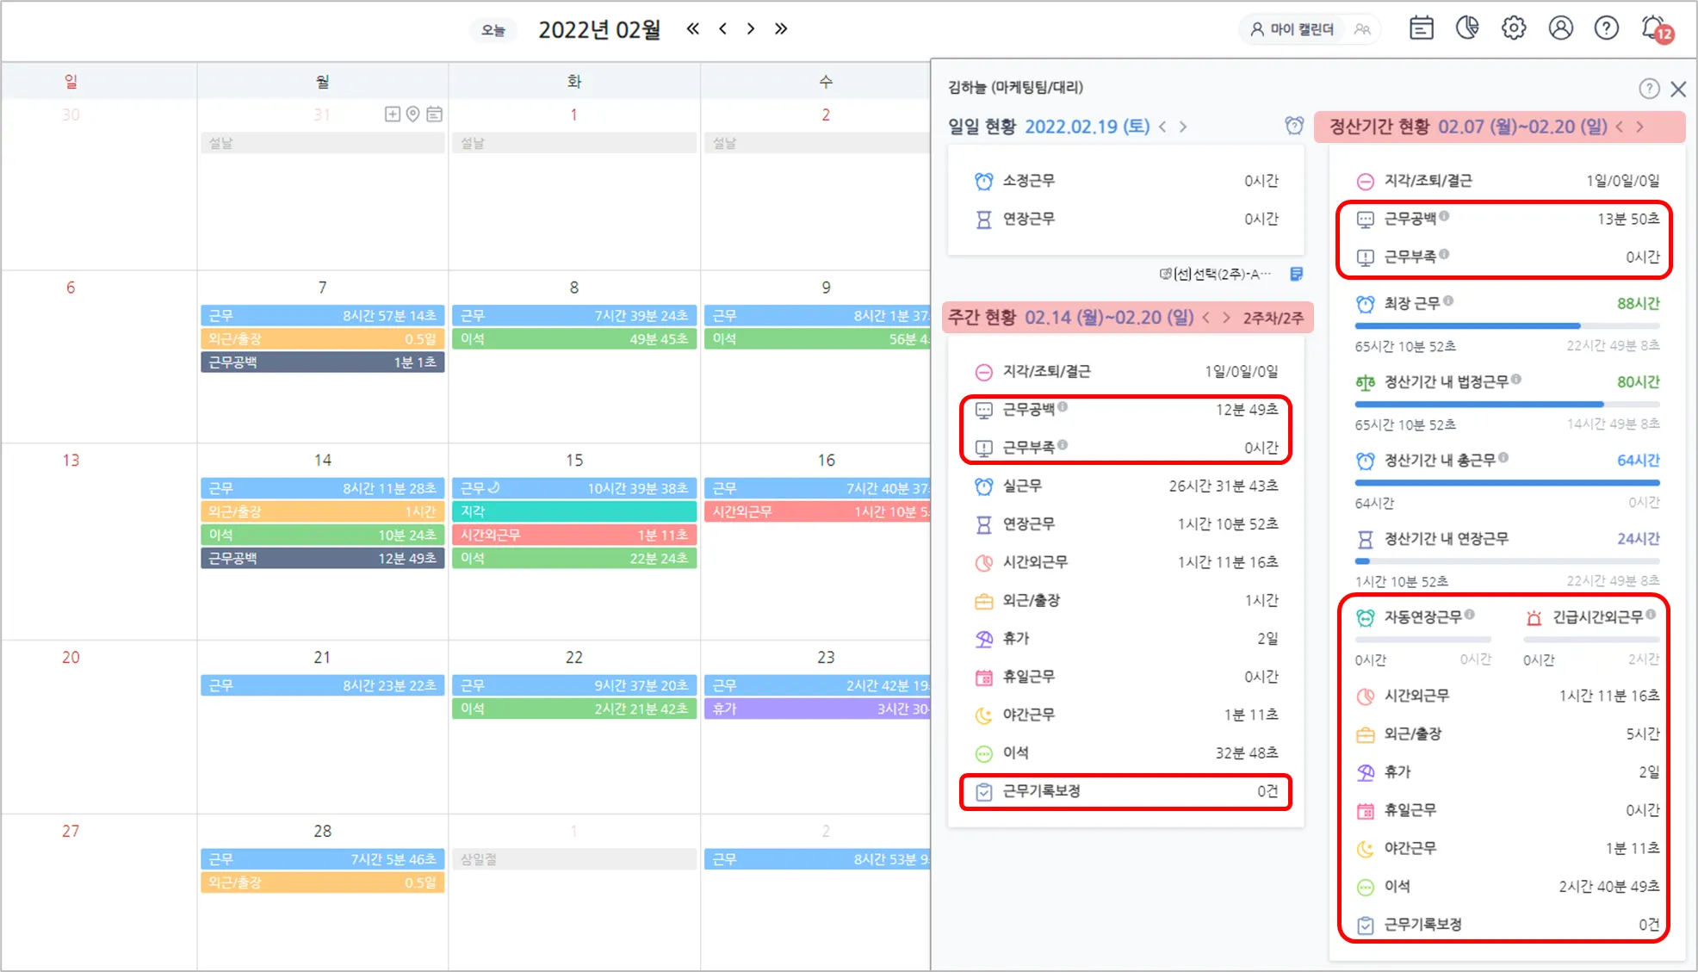
Task: Open the work event on February 21
Action: (322, 685)
